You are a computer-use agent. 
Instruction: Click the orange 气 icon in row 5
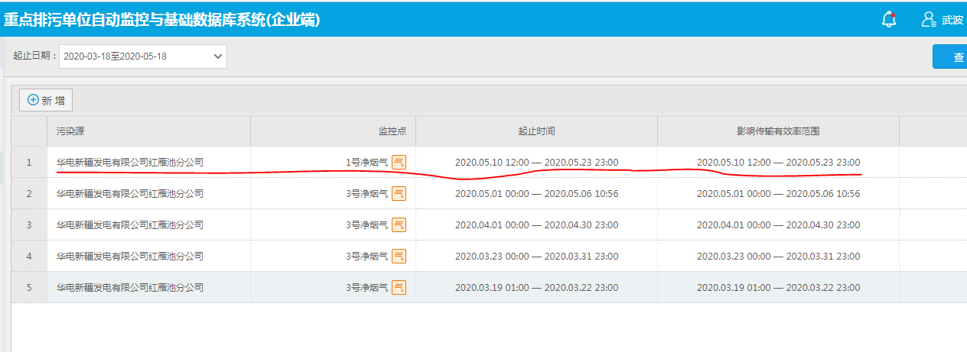coord(399,287)
